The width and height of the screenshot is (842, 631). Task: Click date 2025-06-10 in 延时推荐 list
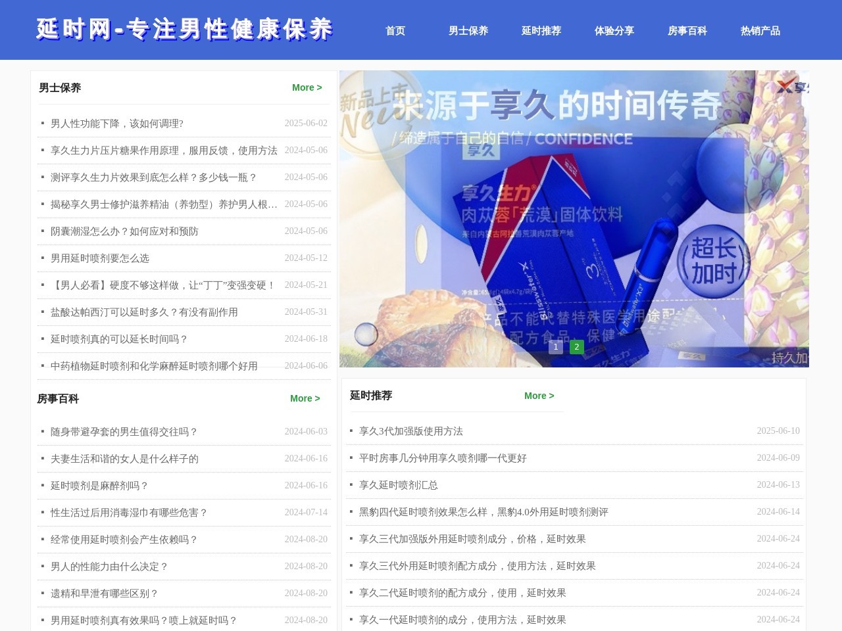(778, 431)
